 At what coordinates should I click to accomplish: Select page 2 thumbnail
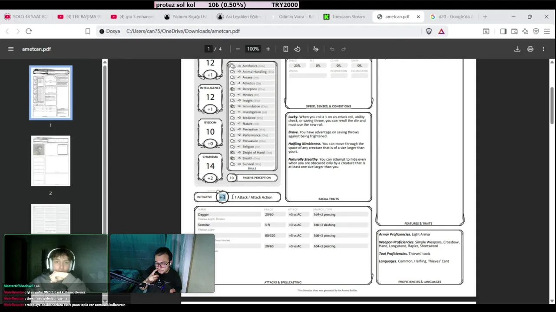[51, 161]
